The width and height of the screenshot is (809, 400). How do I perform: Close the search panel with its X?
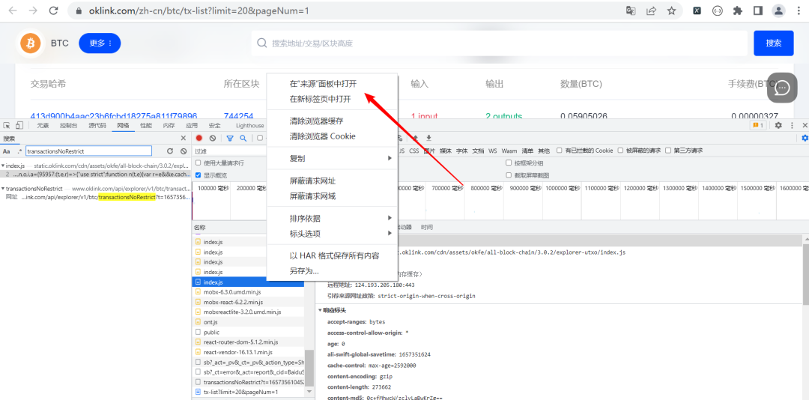point(183,139)
